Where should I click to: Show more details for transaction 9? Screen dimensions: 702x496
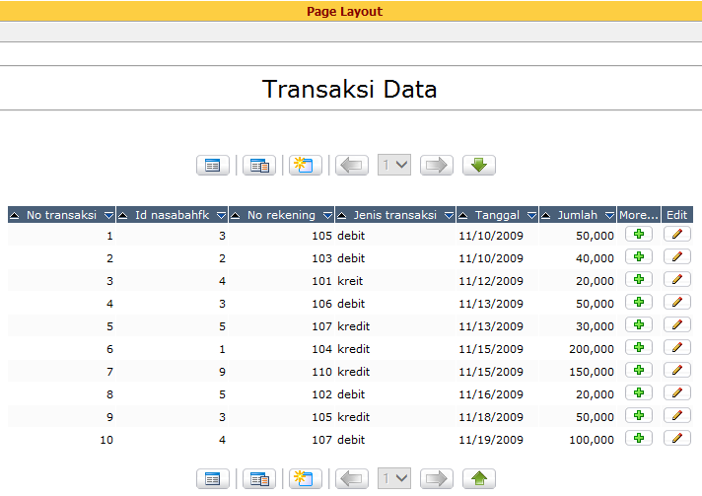(x=639, y=416)
